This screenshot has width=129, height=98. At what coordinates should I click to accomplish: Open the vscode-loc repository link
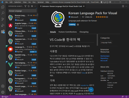tap(85, 85)
